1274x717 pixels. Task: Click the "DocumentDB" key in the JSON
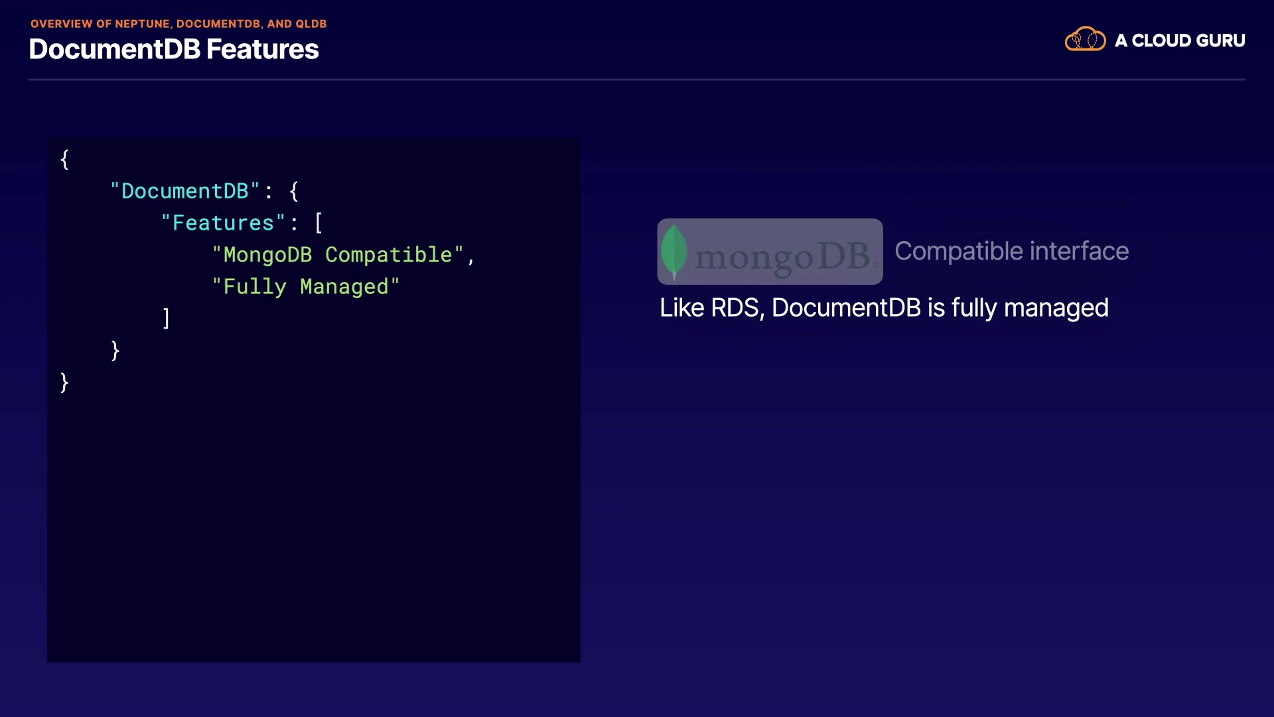coord(184,191)
